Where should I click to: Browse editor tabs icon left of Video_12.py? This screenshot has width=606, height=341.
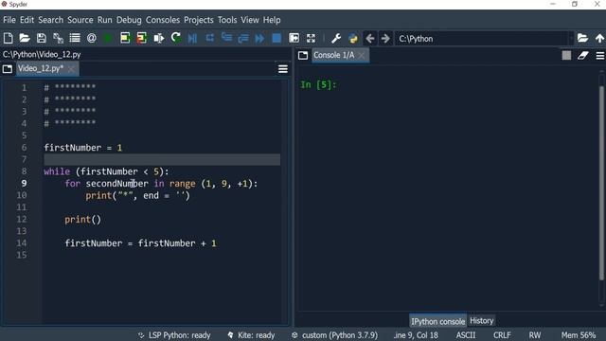(8, 69)
